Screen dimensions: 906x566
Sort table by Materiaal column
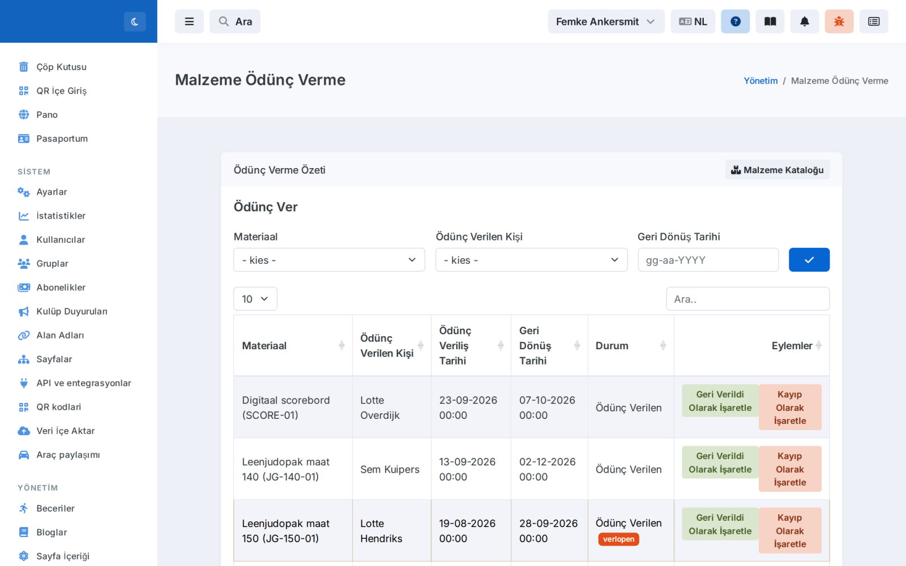pos(293,346)
